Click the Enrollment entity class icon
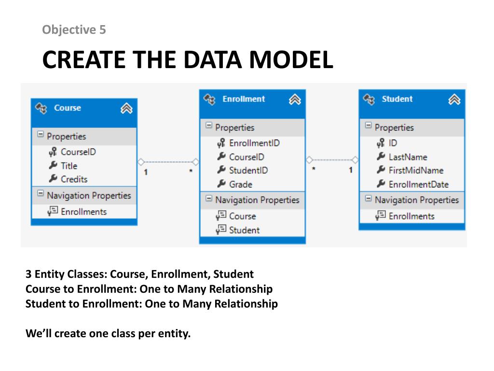Screen dimensions: 494x371 210,100
